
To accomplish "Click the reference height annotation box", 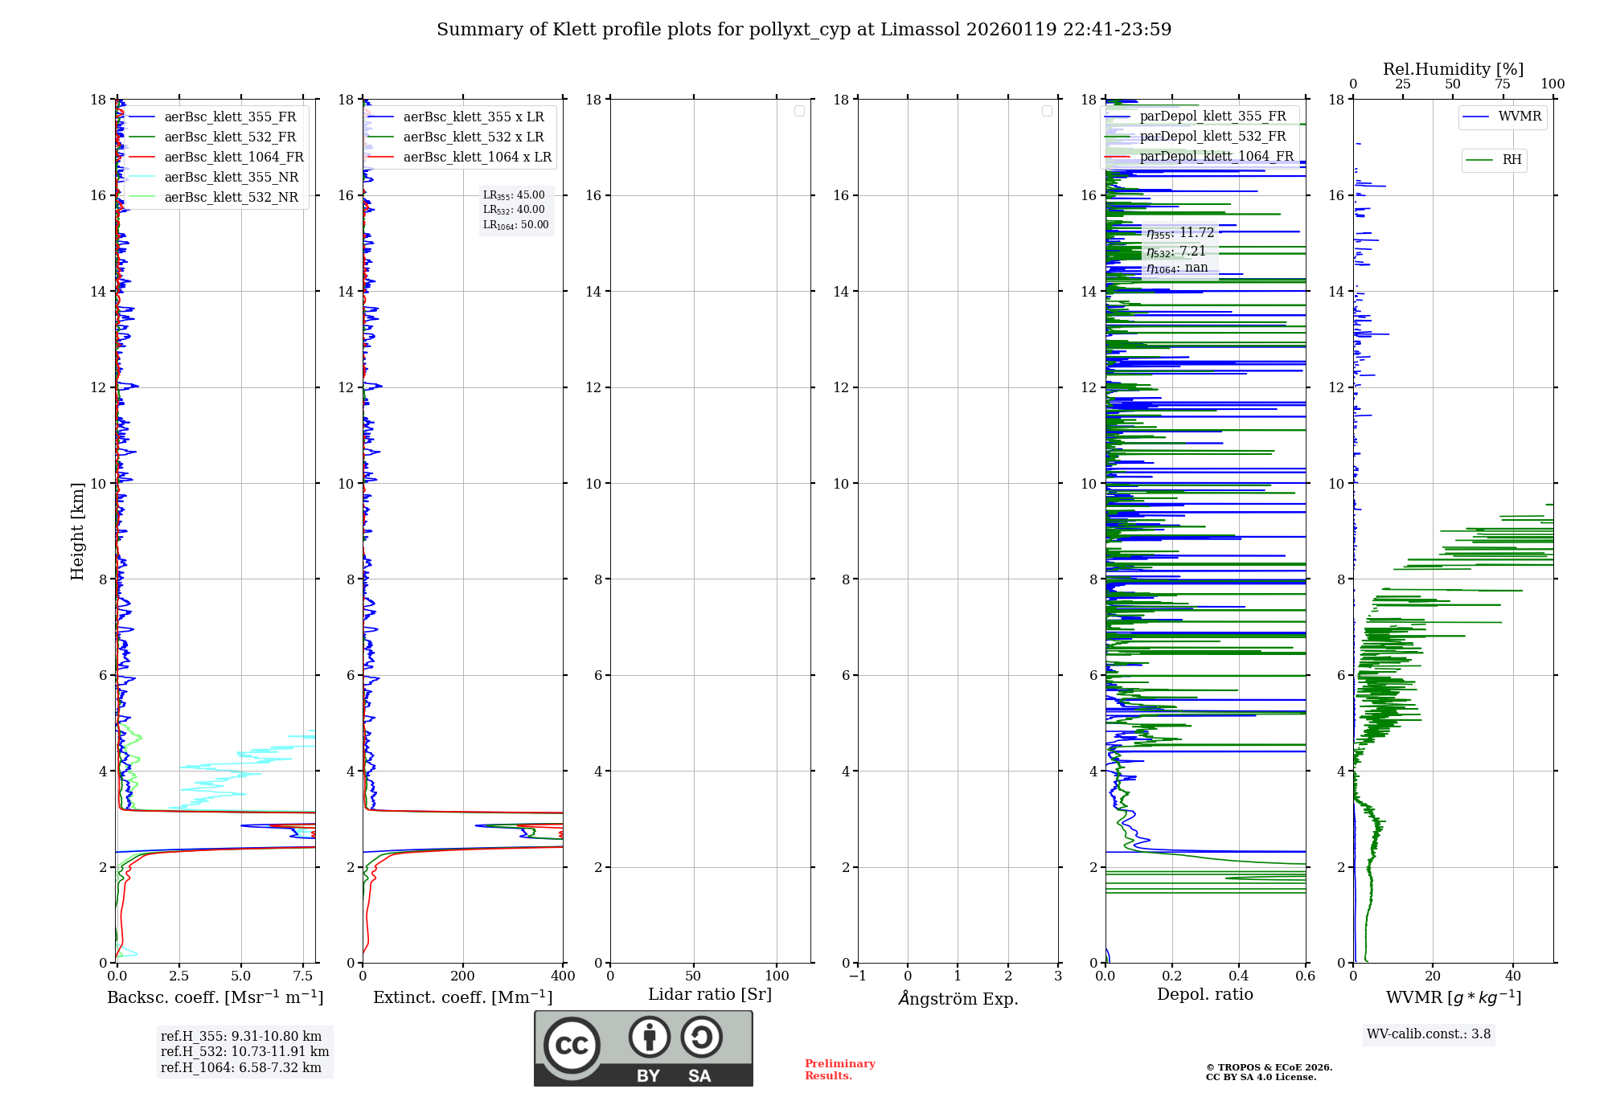I will [x=244, y=1052].
